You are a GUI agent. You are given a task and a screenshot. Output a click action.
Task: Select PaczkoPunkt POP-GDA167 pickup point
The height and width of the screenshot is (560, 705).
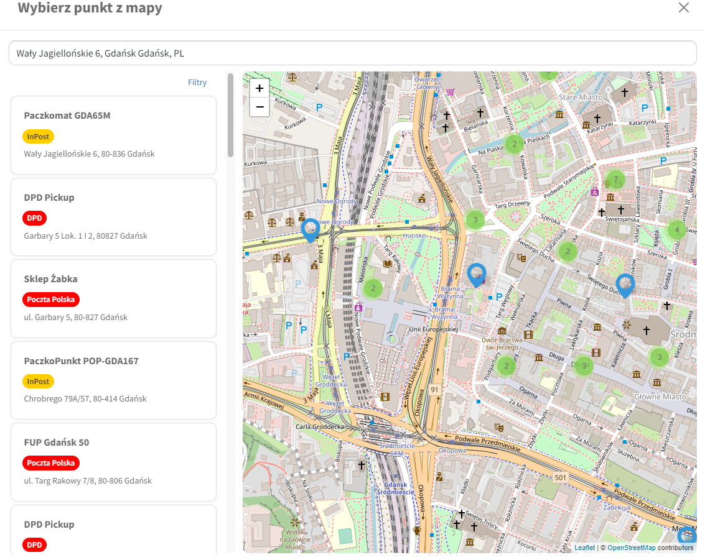click(113, 380)
